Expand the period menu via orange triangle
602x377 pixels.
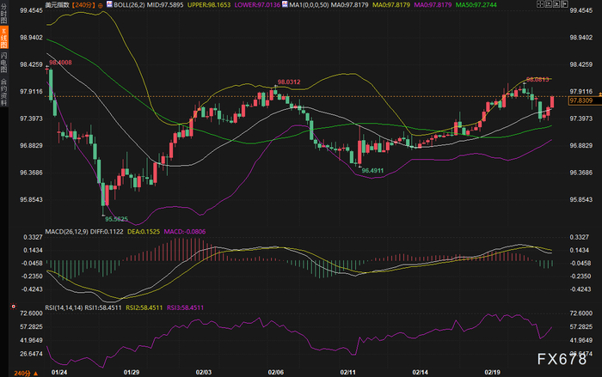tap(36, 374)
